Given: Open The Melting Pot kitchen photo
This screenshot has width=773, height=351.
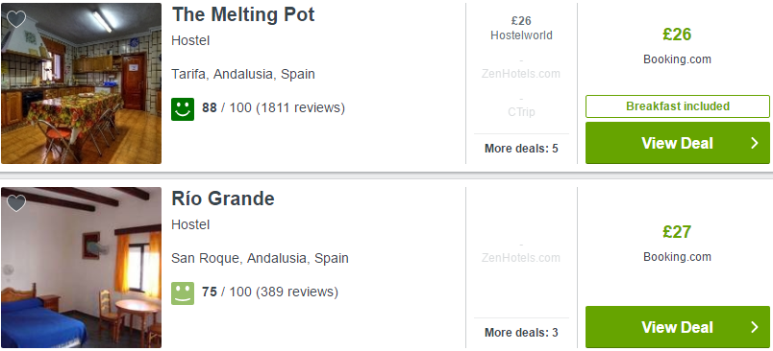Looking at the screenshot, I should pyautogui.click(x=81, y=83).
